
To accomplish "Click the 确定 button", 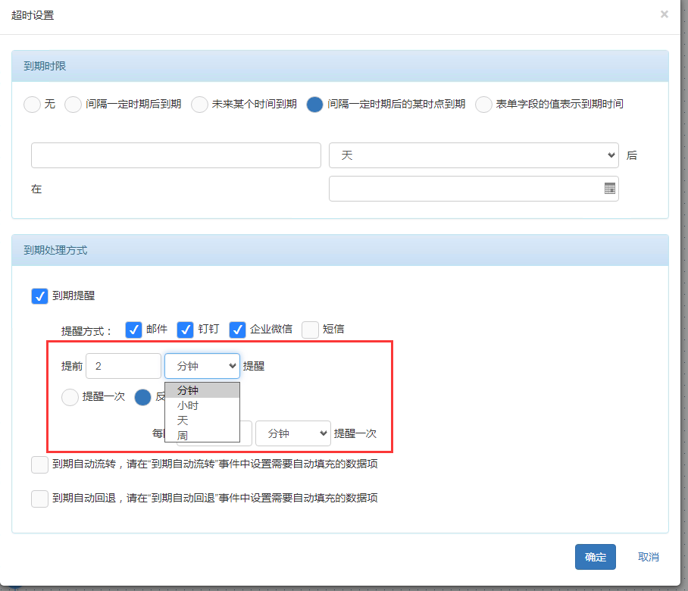I will (595, 557).
